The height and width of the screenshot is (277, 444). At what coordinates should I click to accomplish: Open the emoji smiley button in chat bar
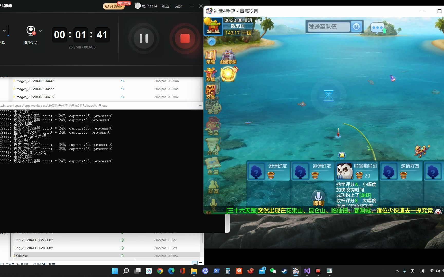click(356, 27)
